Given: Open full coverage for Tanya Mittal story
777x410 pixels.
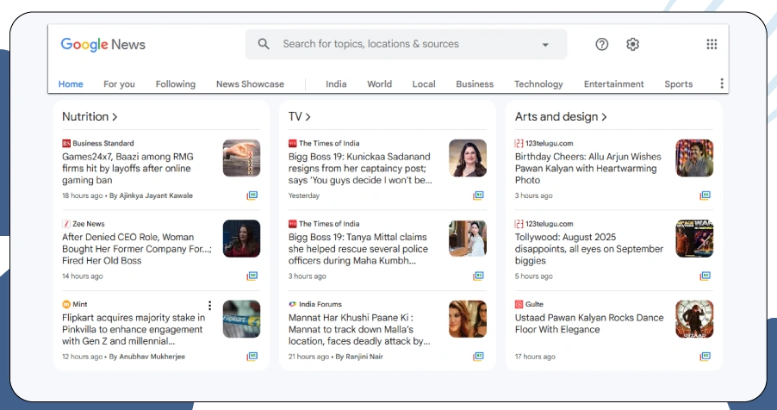Looking at the screenshot, I should click(x=478, y=276).
